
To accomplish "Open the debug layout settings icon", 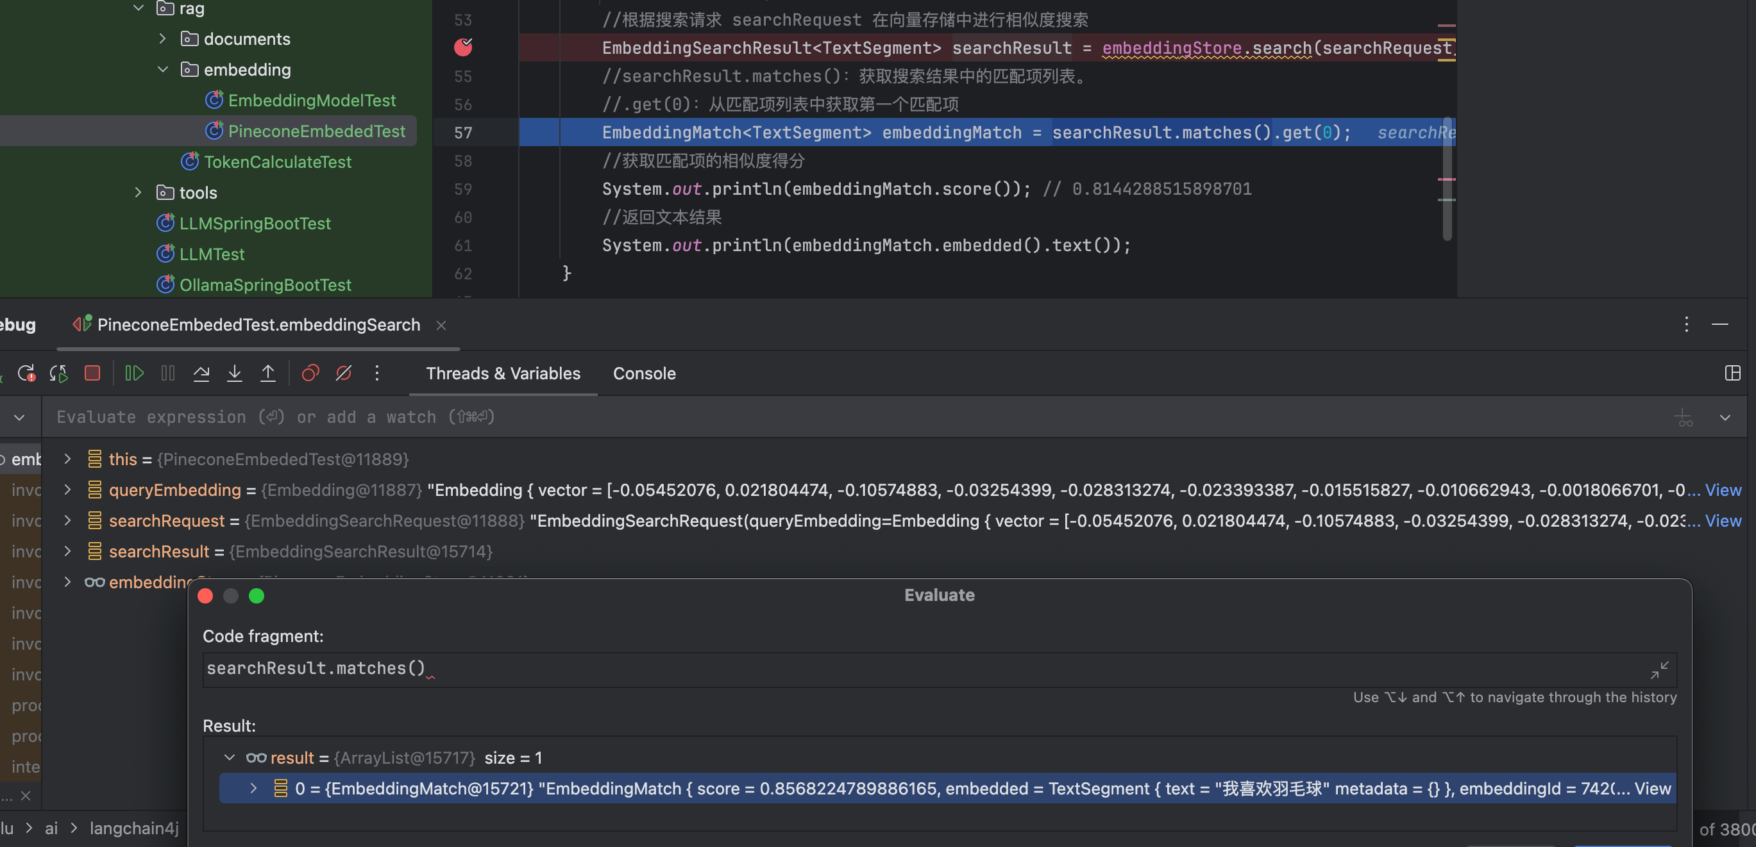I will pos(1732,373).
